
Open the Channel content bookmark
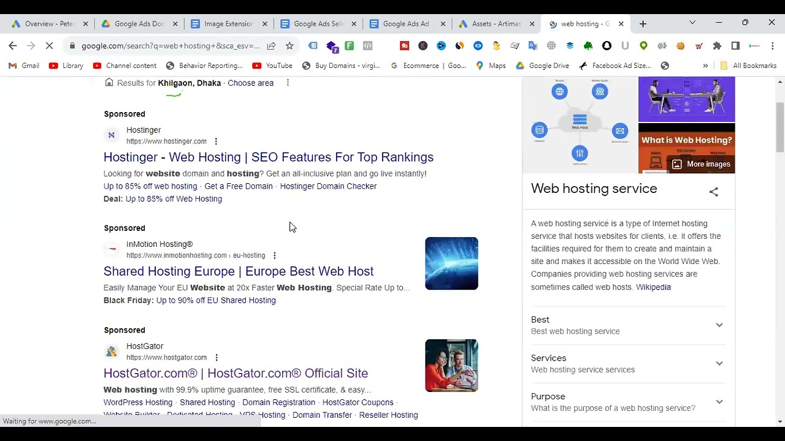124,66
